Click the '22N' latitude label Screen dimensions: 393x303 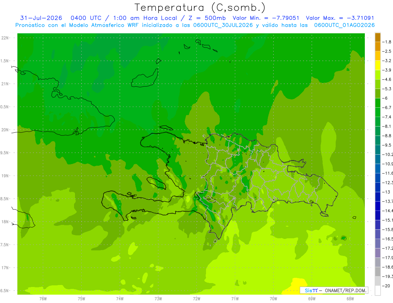click(x=5, y=38)
